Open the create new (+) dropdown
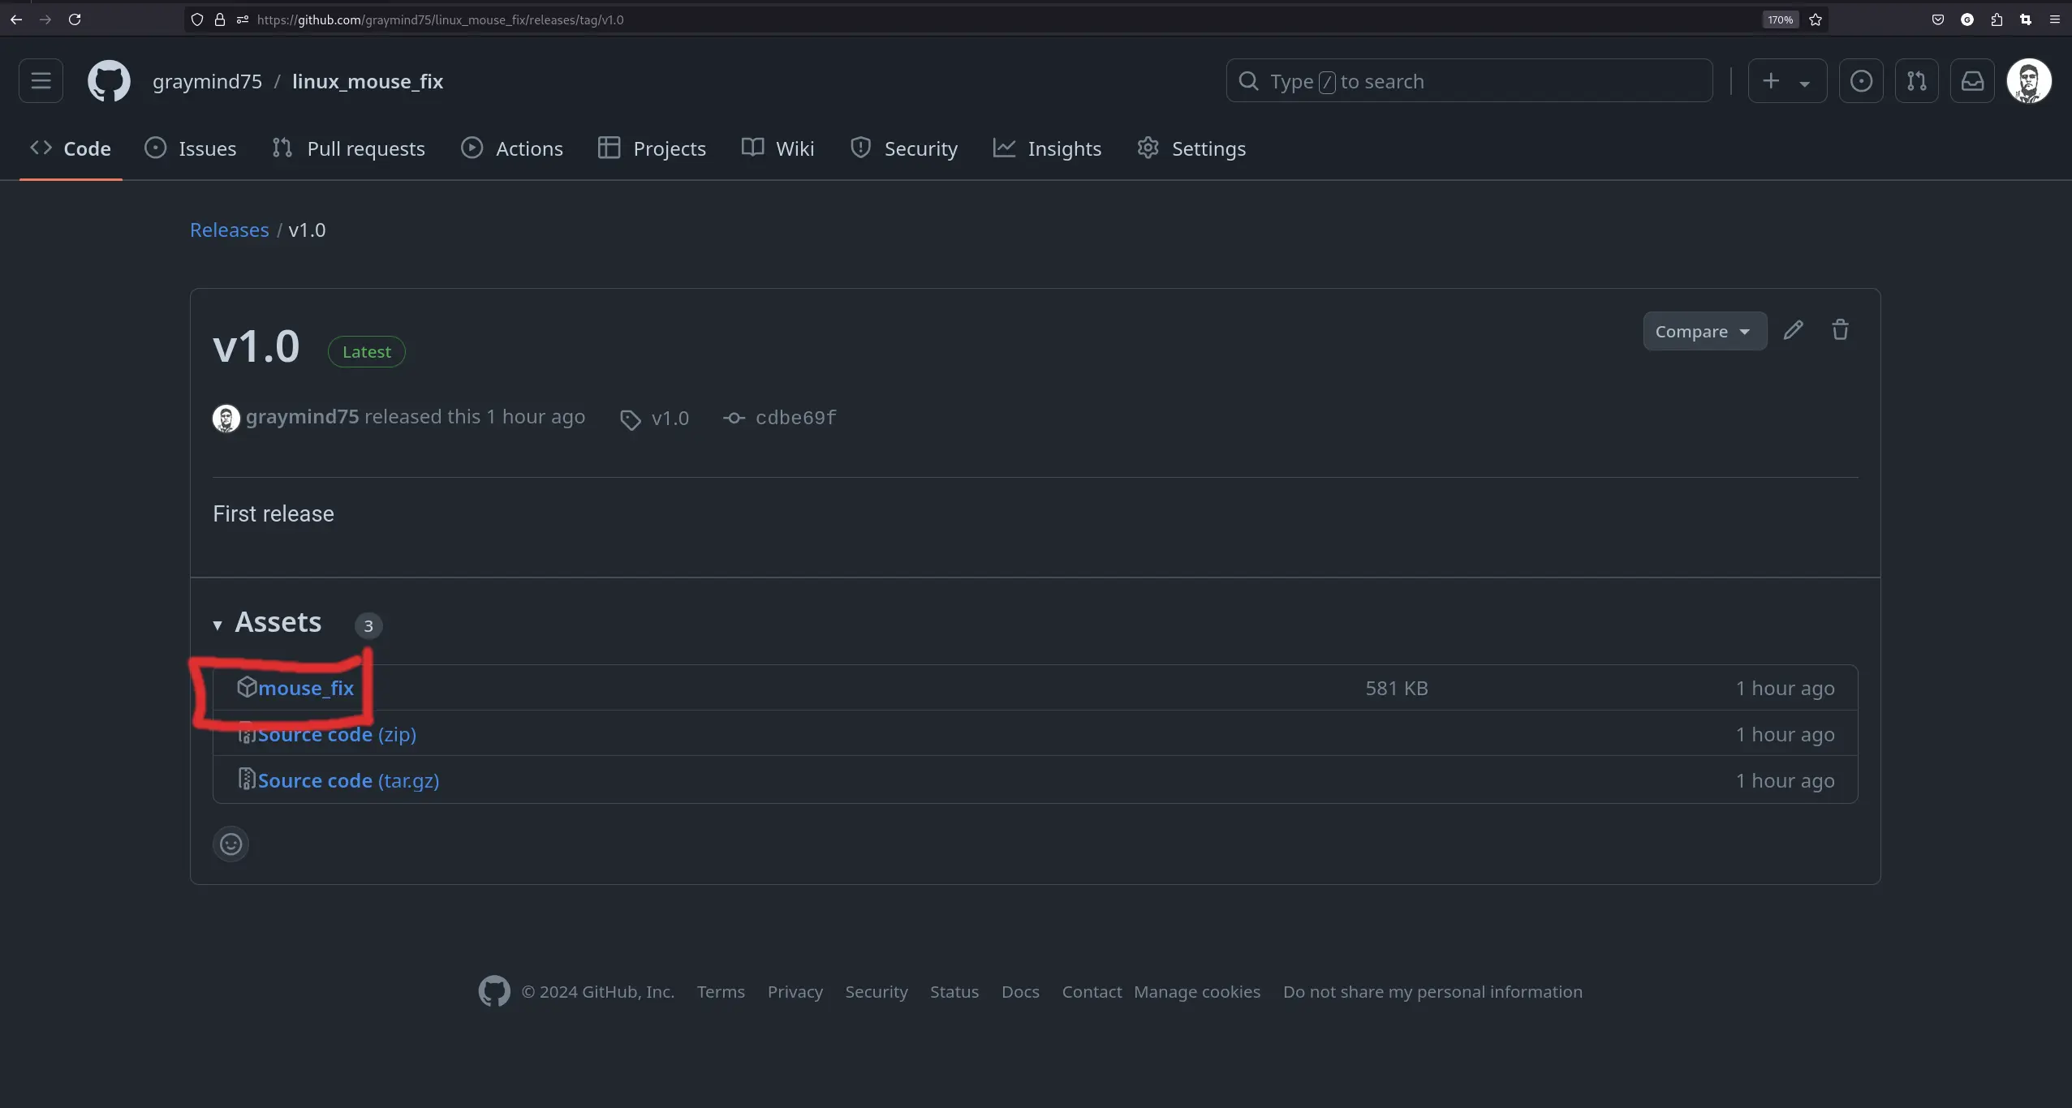Image resolution: width=2072 pixels, height=1108 pixels. tap(1787, 80)
